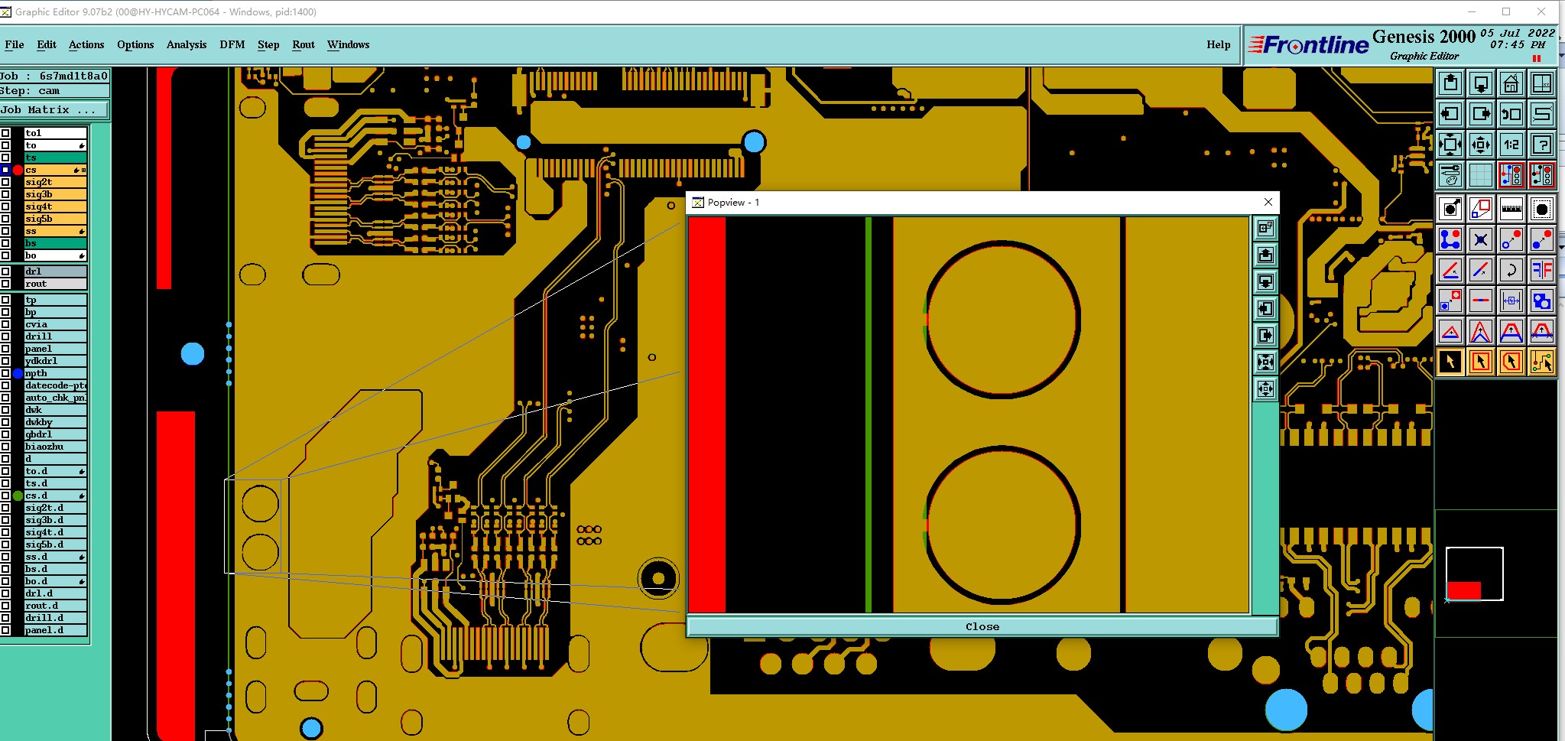Open the File menu
The image size is (1565, 741).
click(14, 44)
